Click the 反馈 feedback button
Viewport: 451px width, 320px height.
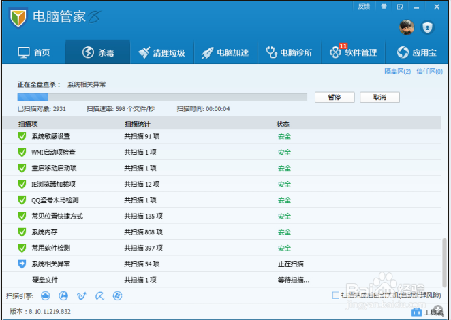point(364,7)
